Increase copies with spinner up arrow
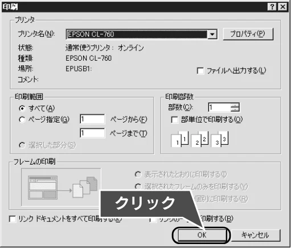The width and height of the screenshot is (291, 248). (235, 105)
